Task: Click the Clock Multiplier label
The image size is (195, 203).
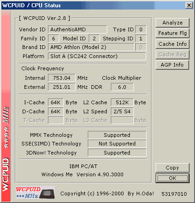Action: point(122,78)
